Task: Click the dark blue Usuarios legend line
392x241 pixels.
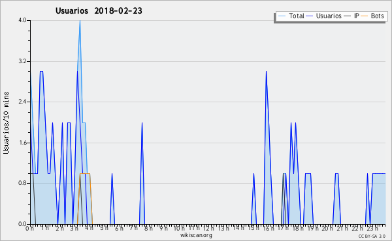Action: tap(310, 16)
